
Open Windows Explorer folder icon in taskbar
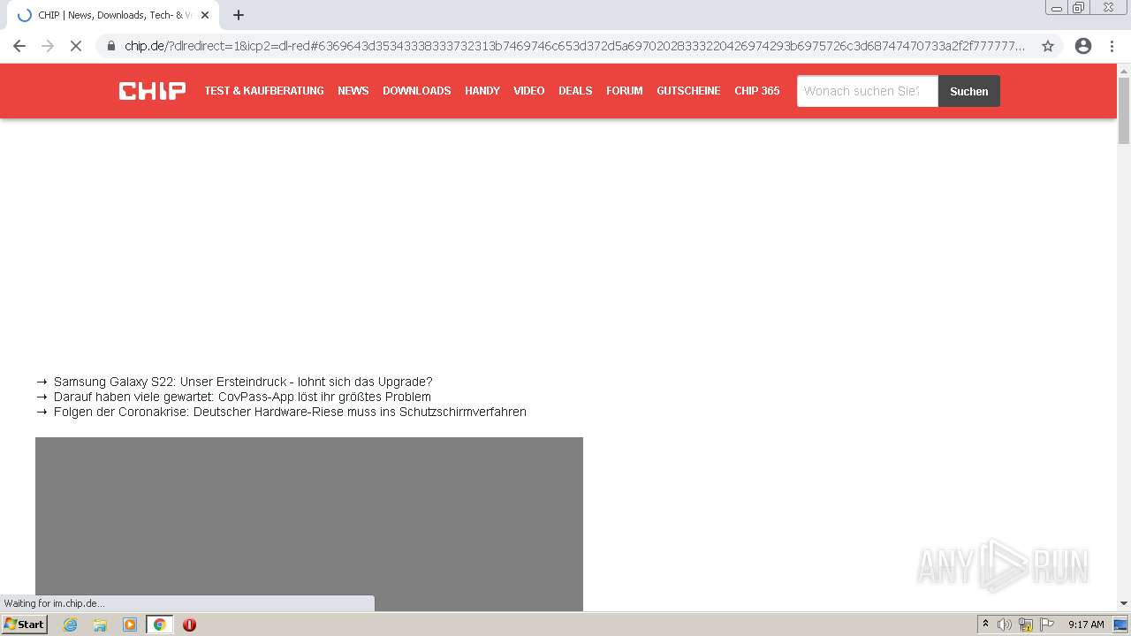(100, 625)
